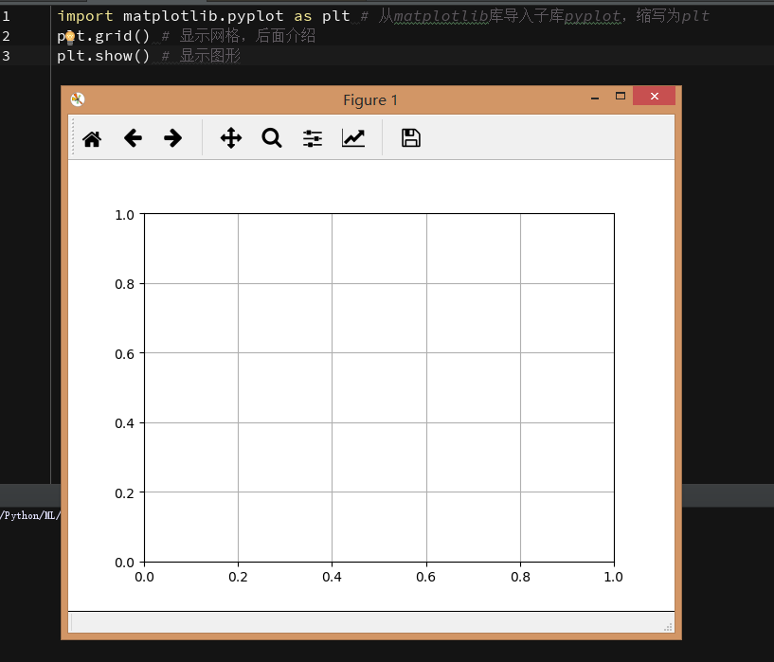Click the Figure 1 title text
This screenshot has height=662, width=774.
[370, 100]
